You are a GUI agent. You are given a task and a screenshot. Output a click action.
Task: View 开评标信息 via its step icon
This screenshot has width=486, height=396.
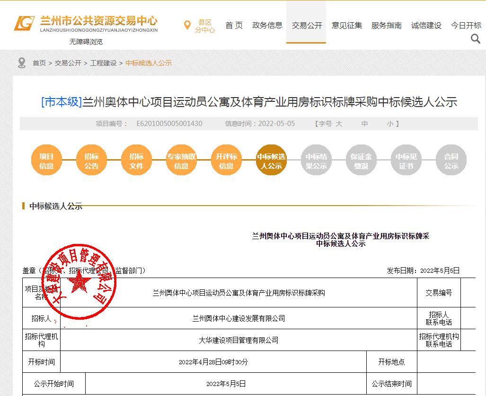226,160
